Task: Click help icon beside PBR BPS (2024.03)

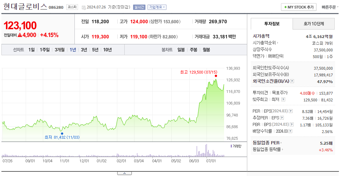Action: pyautogui.click(x=292, y=125)
